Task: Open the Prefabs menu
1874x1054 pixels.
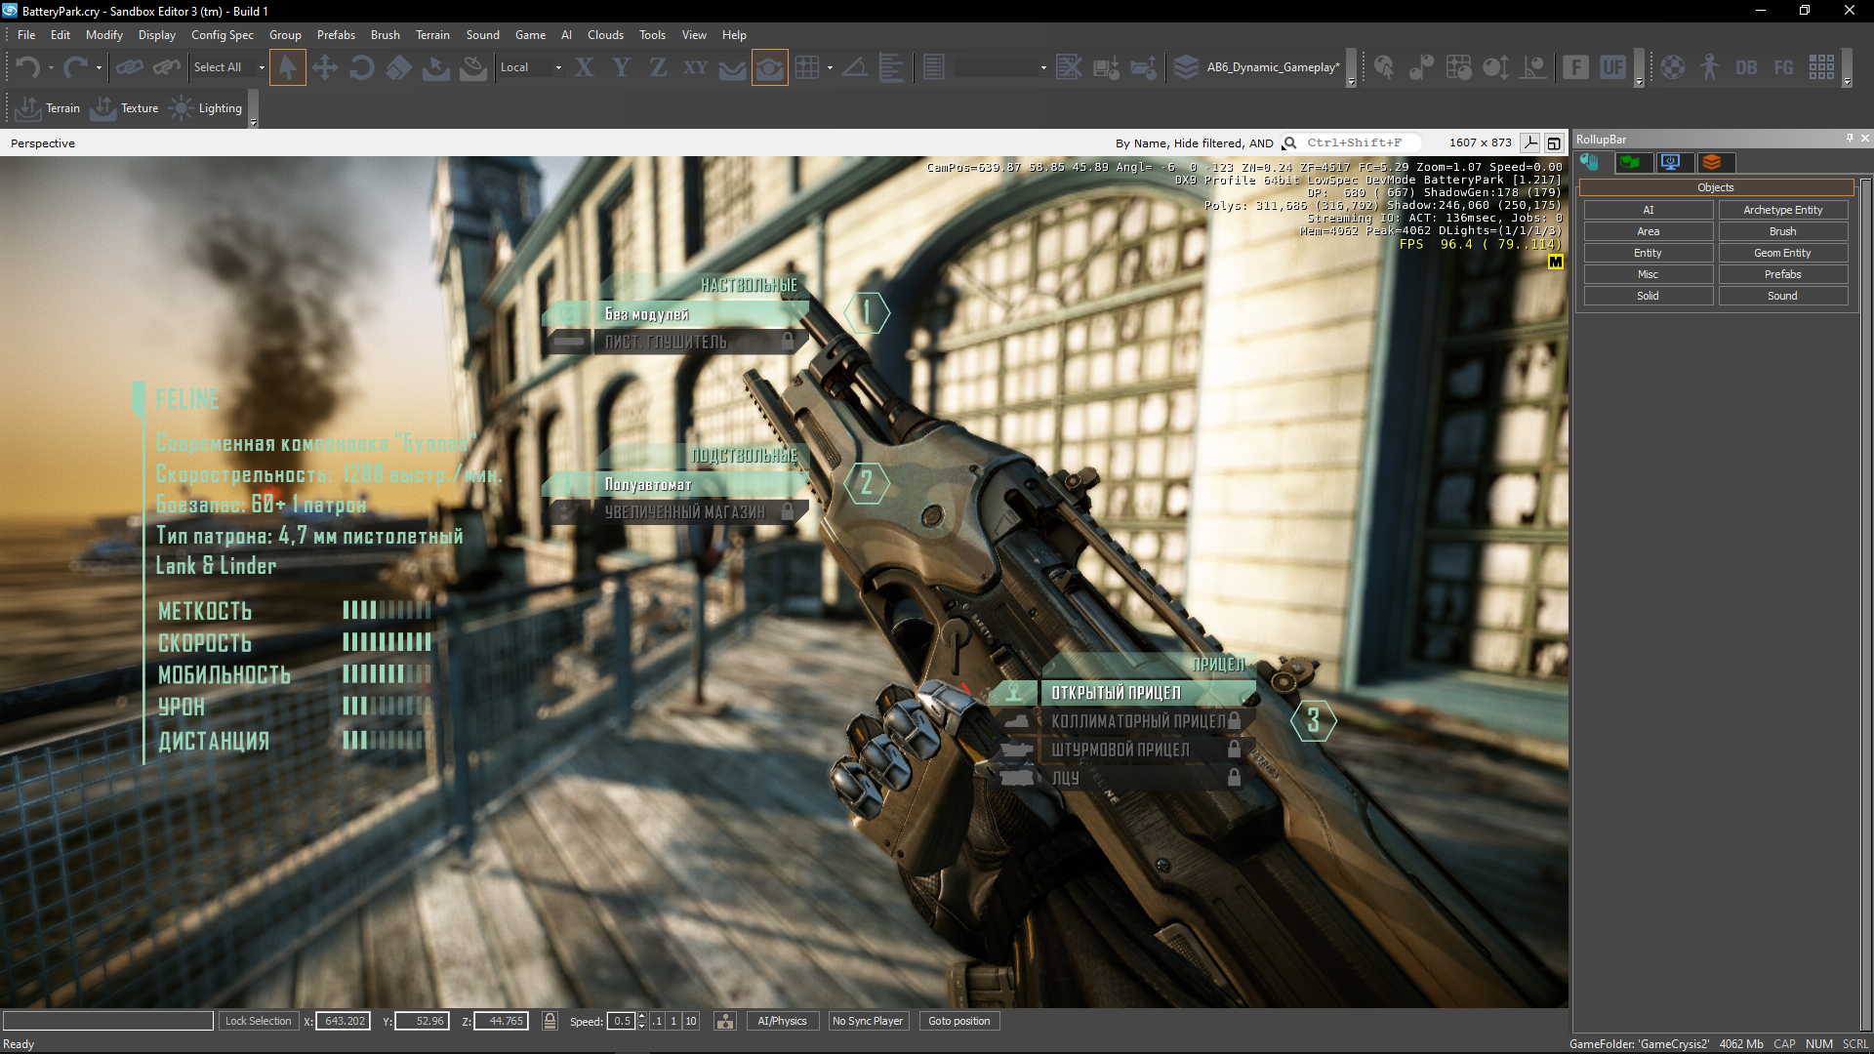Action: tap(336, 35)
